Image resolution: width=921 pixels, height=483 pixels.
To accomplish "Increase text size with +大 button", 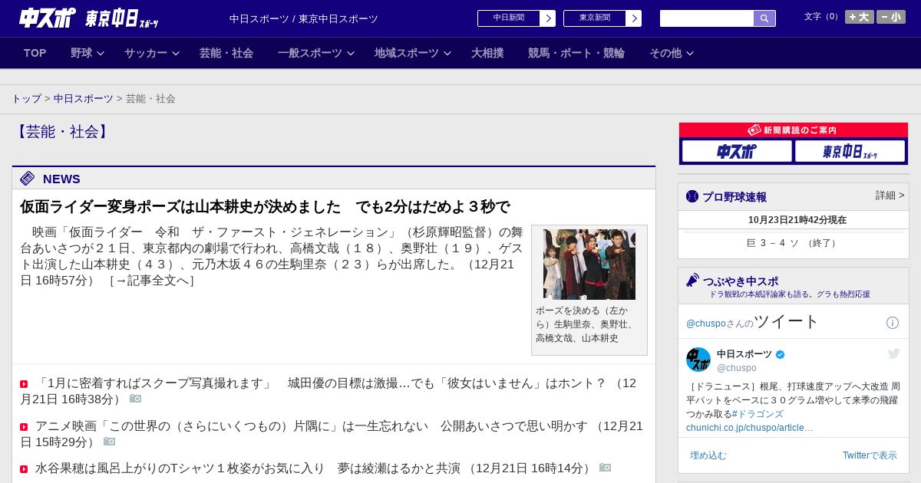I will (860, 17).
